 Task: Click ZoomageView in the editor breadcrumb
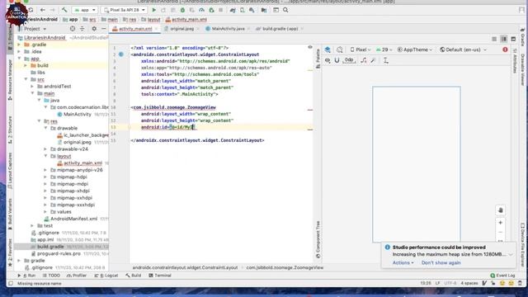(285, 267)
